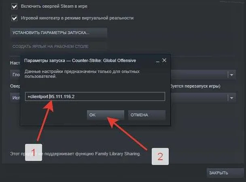Image resolution: width=246 pixels, height=182 pixels.
Task: Minimize the launch options dialog
Action: 157,60
